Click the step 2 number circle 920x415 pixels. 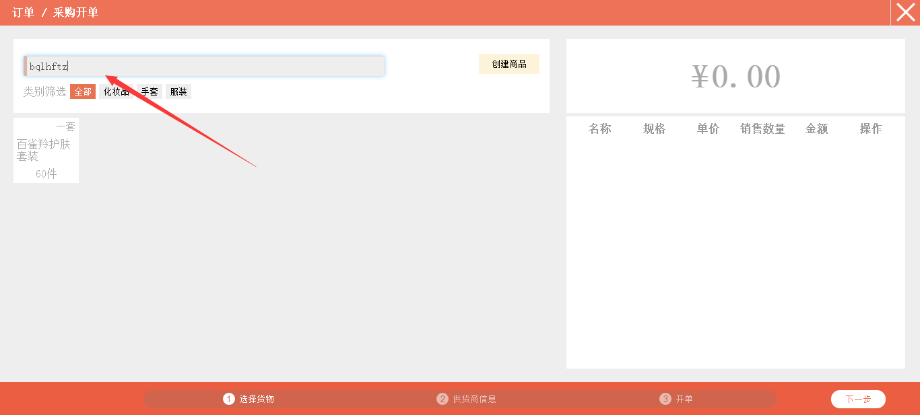click(442, 399)
